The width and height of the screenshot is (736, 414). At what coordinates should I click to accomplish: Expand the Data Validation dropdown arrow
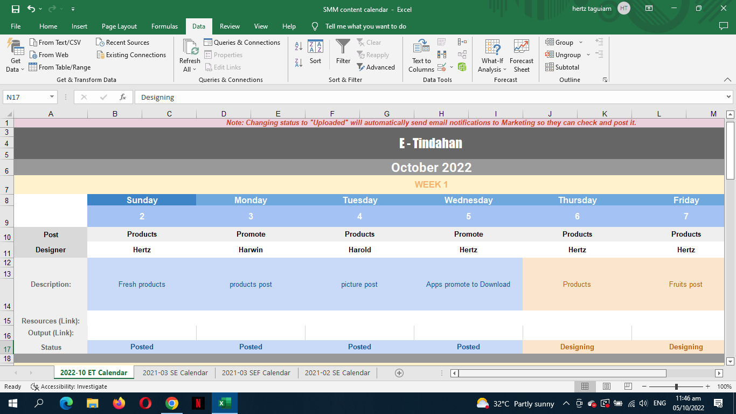452,67
